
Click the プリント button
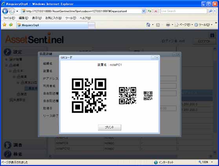(109, 127)
